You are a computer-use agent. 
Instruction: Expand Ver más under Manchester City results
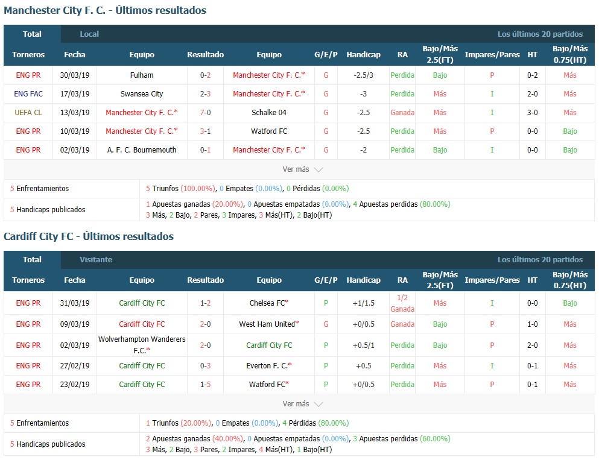pos(303,169)
